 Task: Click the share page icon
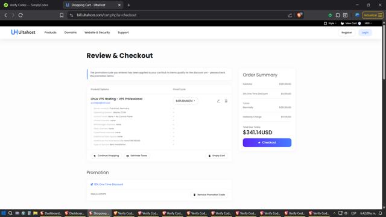point(289,15)
